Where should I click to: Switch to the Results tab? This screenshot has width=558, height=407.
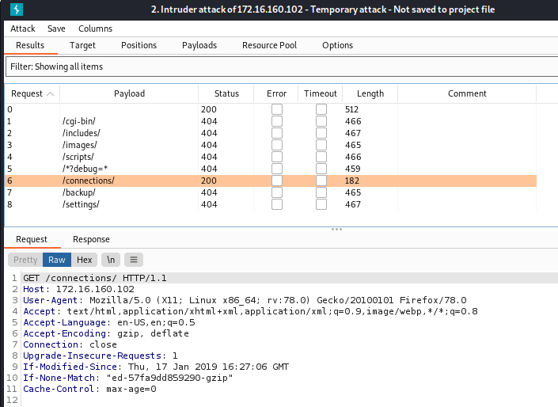[30, 45]
